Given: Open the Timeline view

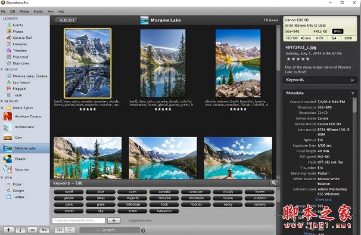Looking at the screenshot, I should coord(19,50).
